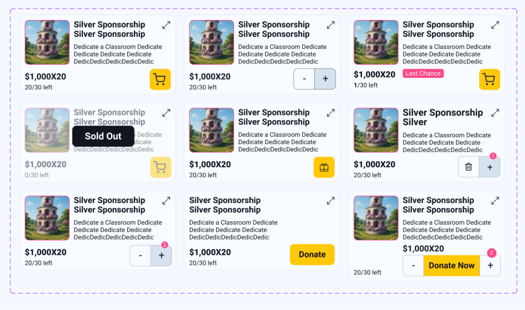Click the pink Last Chance badge
This screenshot has width=525, height=310.
pos(423,74)
